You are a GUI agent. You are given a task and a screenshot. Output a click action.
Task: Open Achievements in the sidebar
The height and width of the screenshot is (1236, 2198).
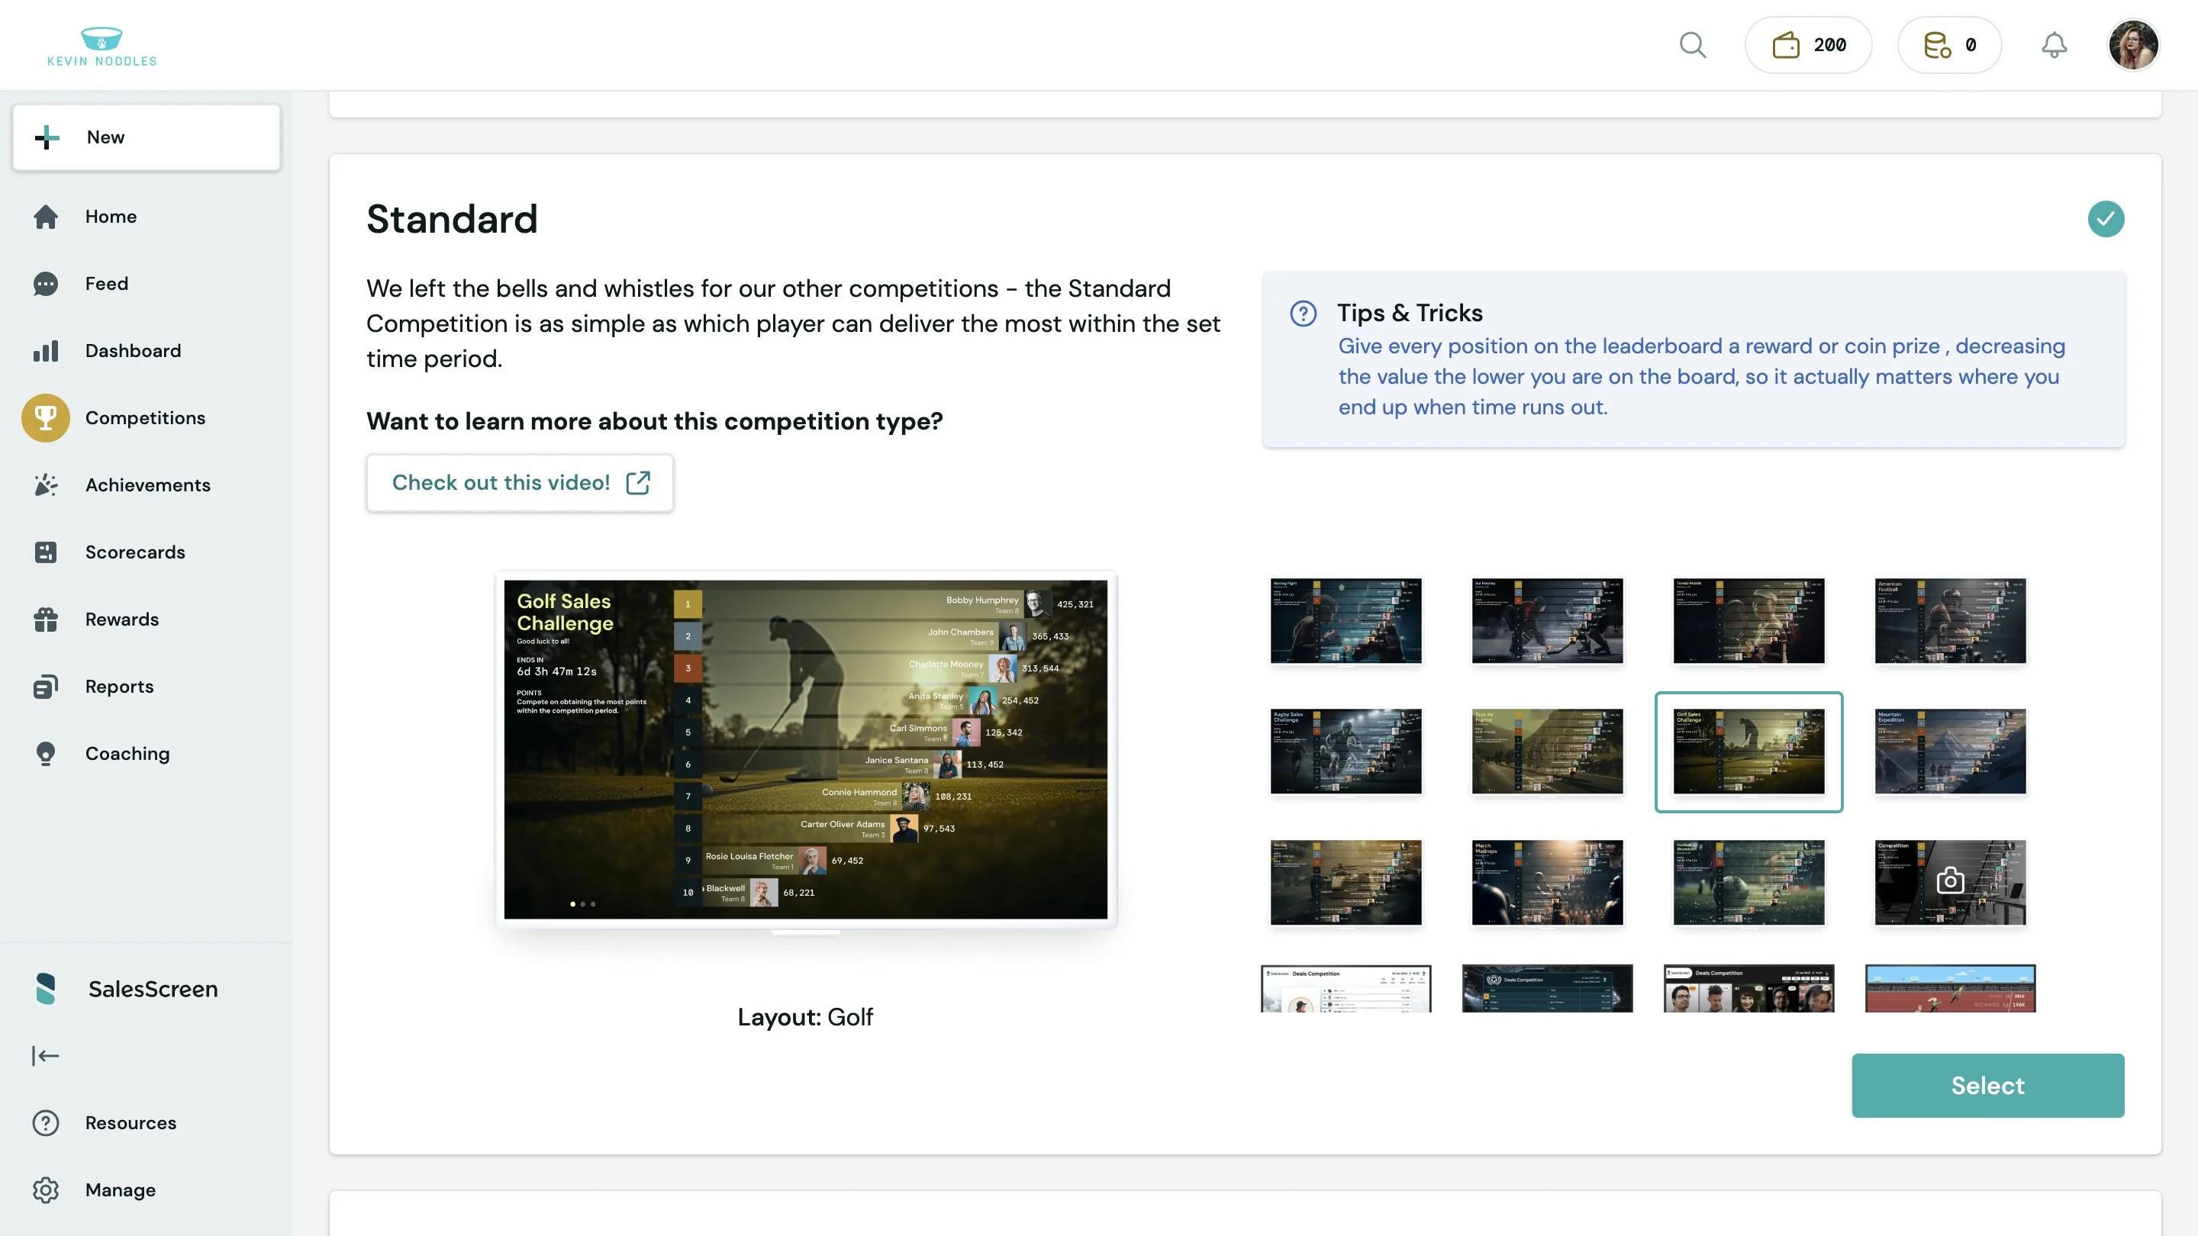147,485
